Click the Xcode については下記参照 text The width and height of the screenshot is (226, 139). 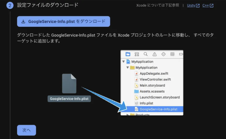pyautogui.click(x=158, y=5)
